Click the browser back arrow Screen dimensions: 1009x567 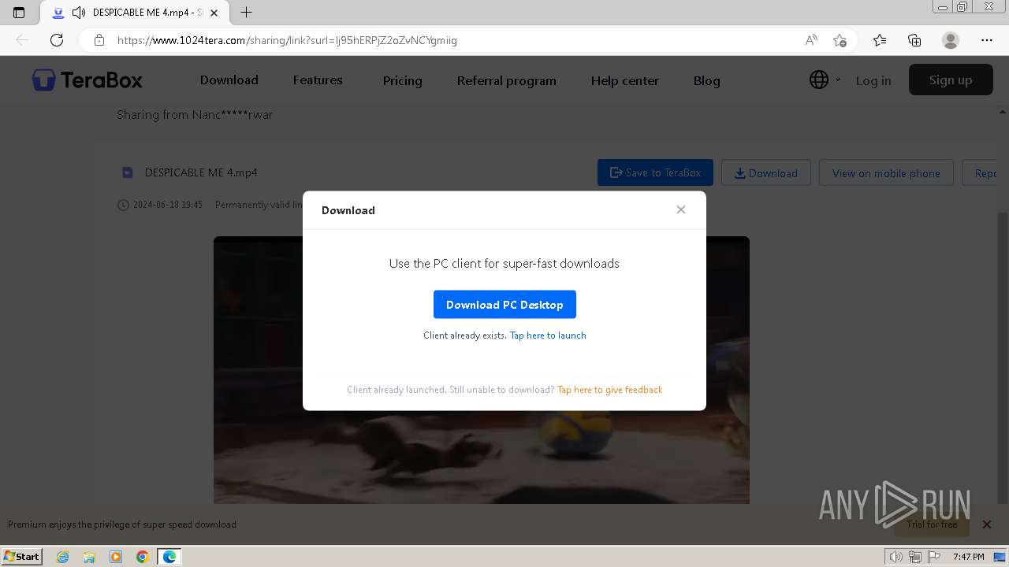click(x=22, y=40)
